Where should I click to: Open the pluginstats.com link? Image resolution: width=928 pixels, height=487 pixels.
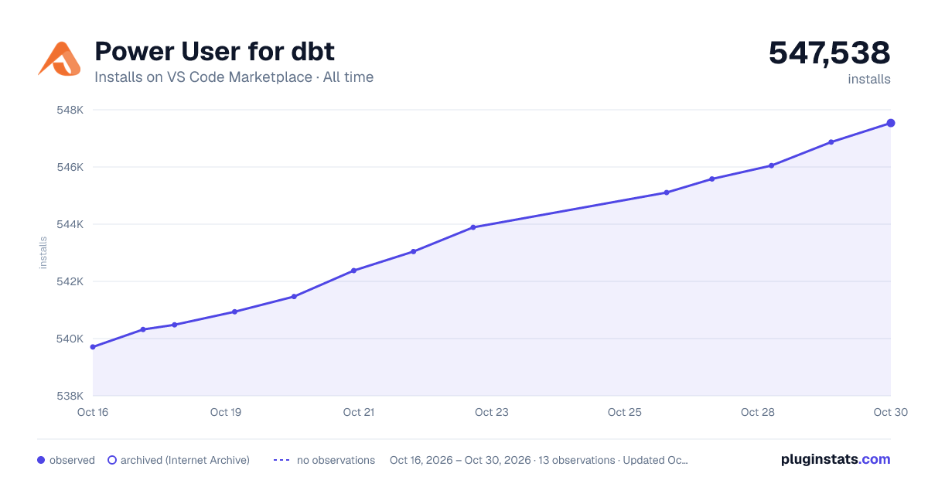[x=835, y=459]
